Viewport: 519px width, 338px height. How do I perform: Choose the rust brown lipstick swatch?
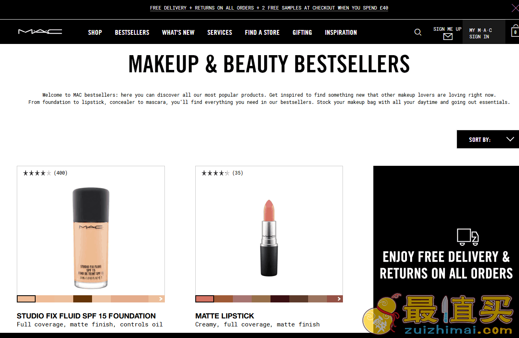click(224, 299)
